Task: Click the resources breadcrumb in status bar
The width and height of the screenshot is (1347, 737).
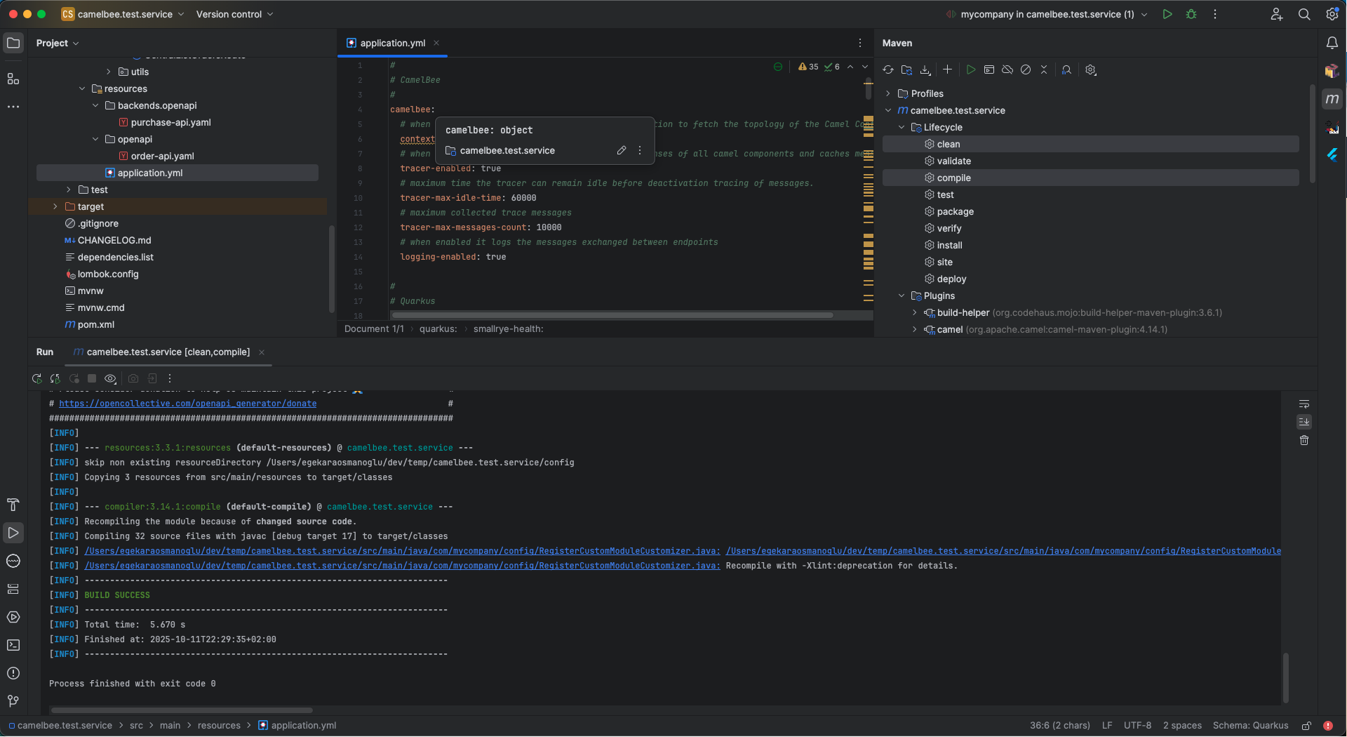Action: tap(219, 726)
